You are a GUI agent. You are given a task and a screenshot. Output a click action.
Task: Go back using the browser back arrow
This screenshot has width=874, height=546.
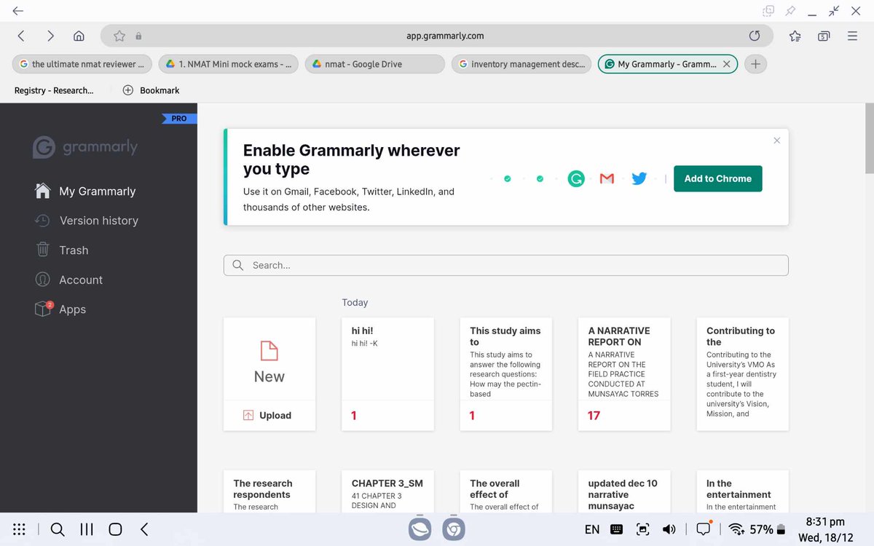pos(21,36)
